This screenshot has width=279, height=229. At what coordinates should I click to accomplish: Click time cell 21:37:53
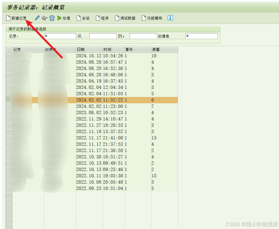coord(113,144)
